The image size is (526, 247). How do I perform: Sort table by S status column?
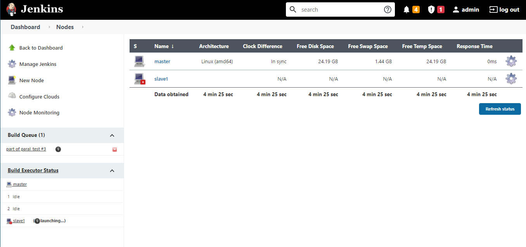coord(135,46)
